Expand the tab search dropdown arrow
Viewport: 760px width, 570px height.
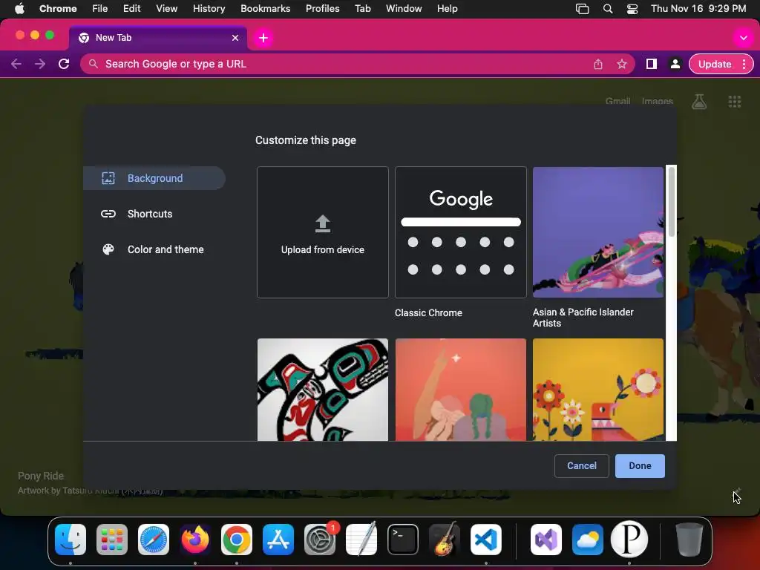tap(743, 38)
